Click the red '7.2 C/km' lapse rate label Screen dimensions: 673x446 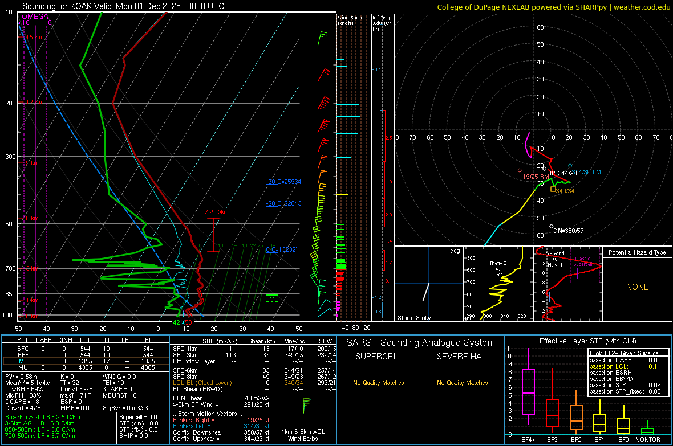point(216,212)
